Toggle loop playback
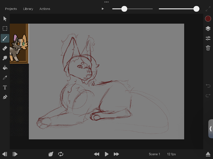213x159 pixels. pos(61,154)
